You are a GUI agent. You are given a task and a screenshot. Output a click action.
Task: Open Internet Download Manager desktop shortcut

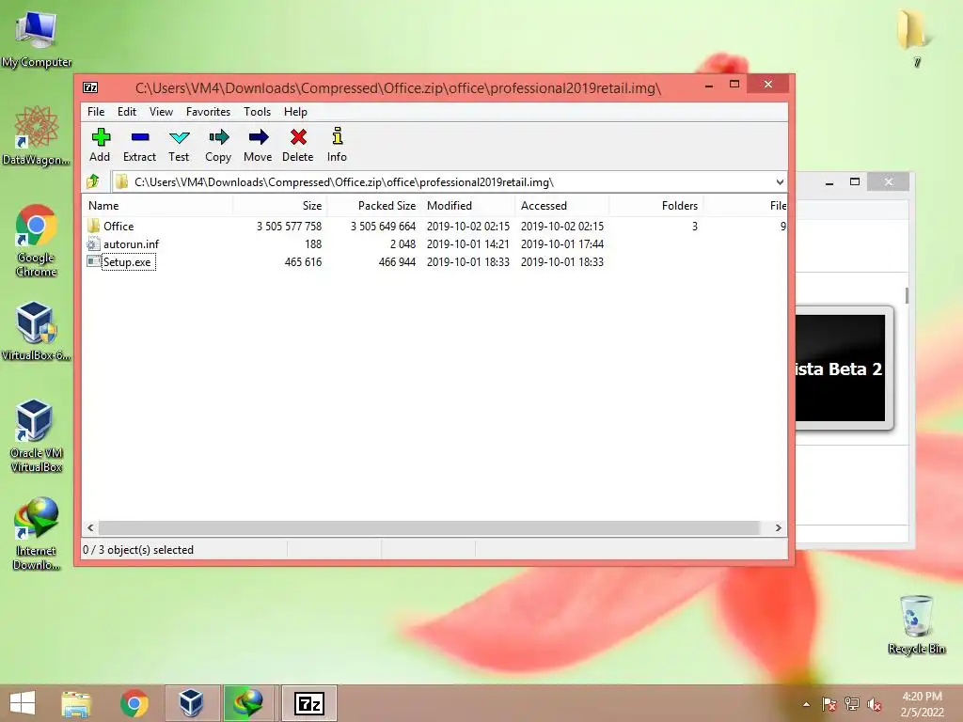[x=36, y=534]
